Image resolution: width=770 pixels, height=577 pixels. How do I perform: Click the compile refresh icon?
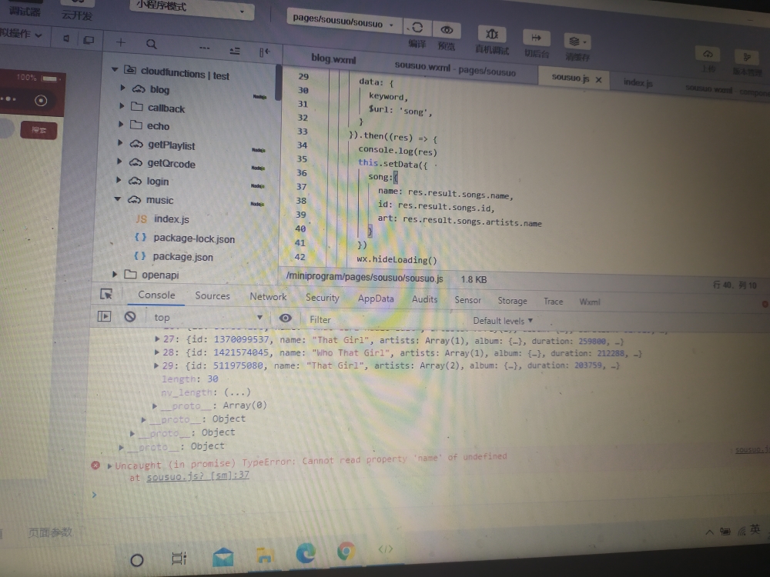click(417, 28)
